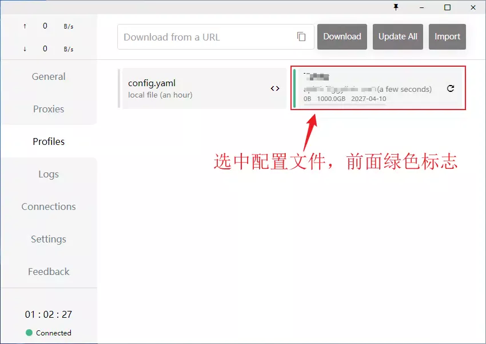Click the upload speed arrow indicator
Image resolution: width=486 pixels, height=344 pixels.
tap(25, 26)
